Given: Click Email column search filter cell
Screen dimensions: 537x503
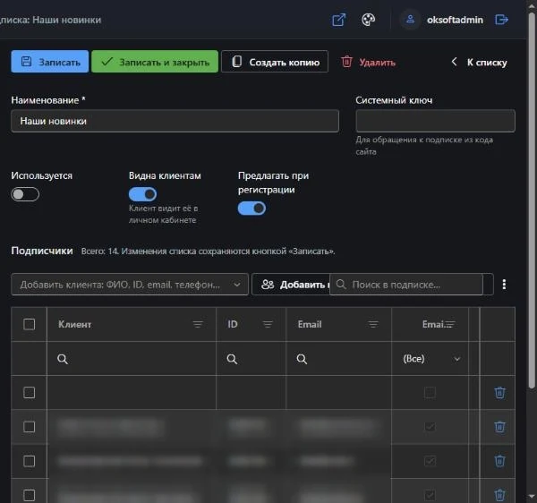Looking at the screenshot, I should pos(338,359).
